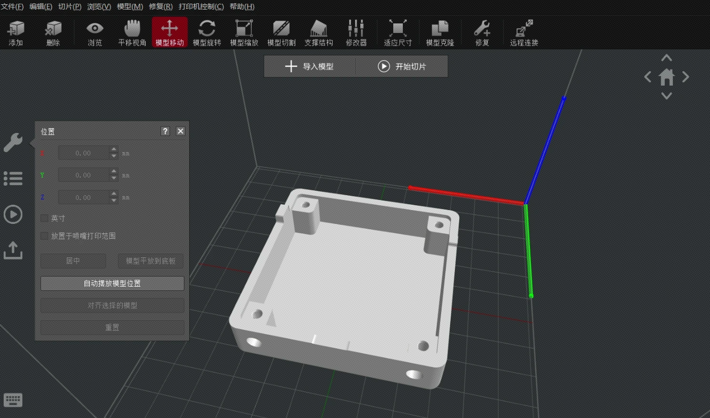Click the Y position input field
The height and width of the screenshot is (418, 710).
(x=83, y=175)
